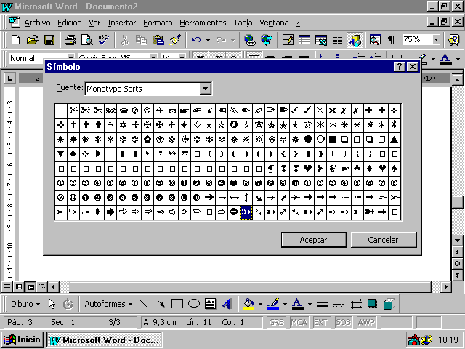Toggle GRB macro recording indicator
Viewport: 465px width, 349px height.
click(x=277, y=322)
